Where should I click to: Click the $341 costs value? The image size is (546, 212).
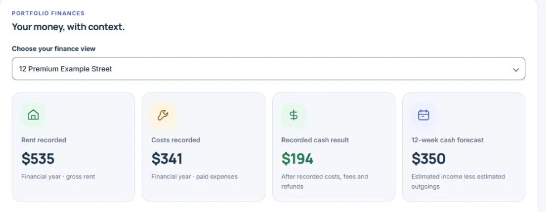(x=167, y=159)
